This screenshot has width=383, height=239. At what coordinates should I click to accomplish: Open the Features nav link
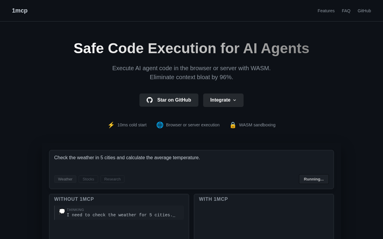tap(326, 11)
